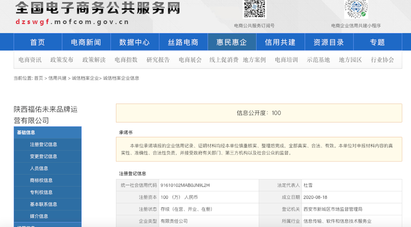Click legal representative value 杜雪
The height and width of the screenshot is (227, 411).
click(308, 185)
